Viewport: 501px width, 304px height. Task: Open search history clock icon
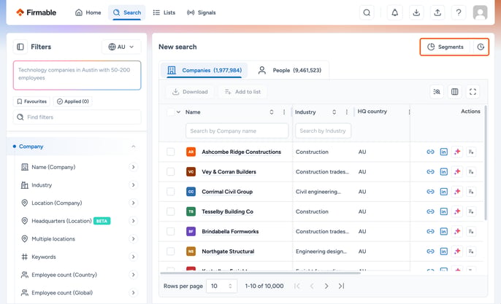pos(481,47)
